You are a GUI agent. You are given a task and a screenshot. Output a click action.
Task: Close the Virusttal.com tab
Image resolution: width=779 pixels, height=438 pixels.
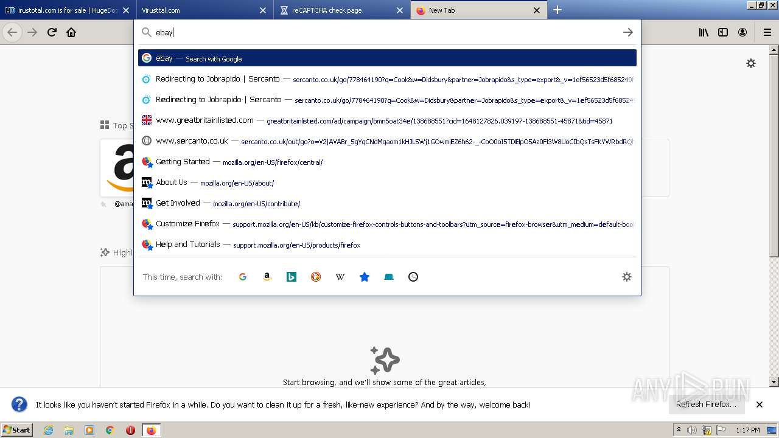(262, 10)
